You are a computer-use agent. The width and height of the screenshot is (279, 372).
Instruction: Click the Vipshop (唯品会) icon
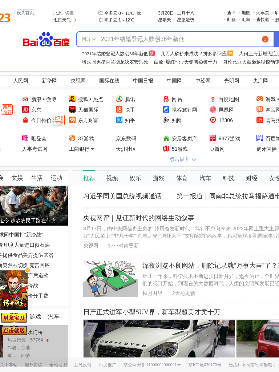[25, 138]
